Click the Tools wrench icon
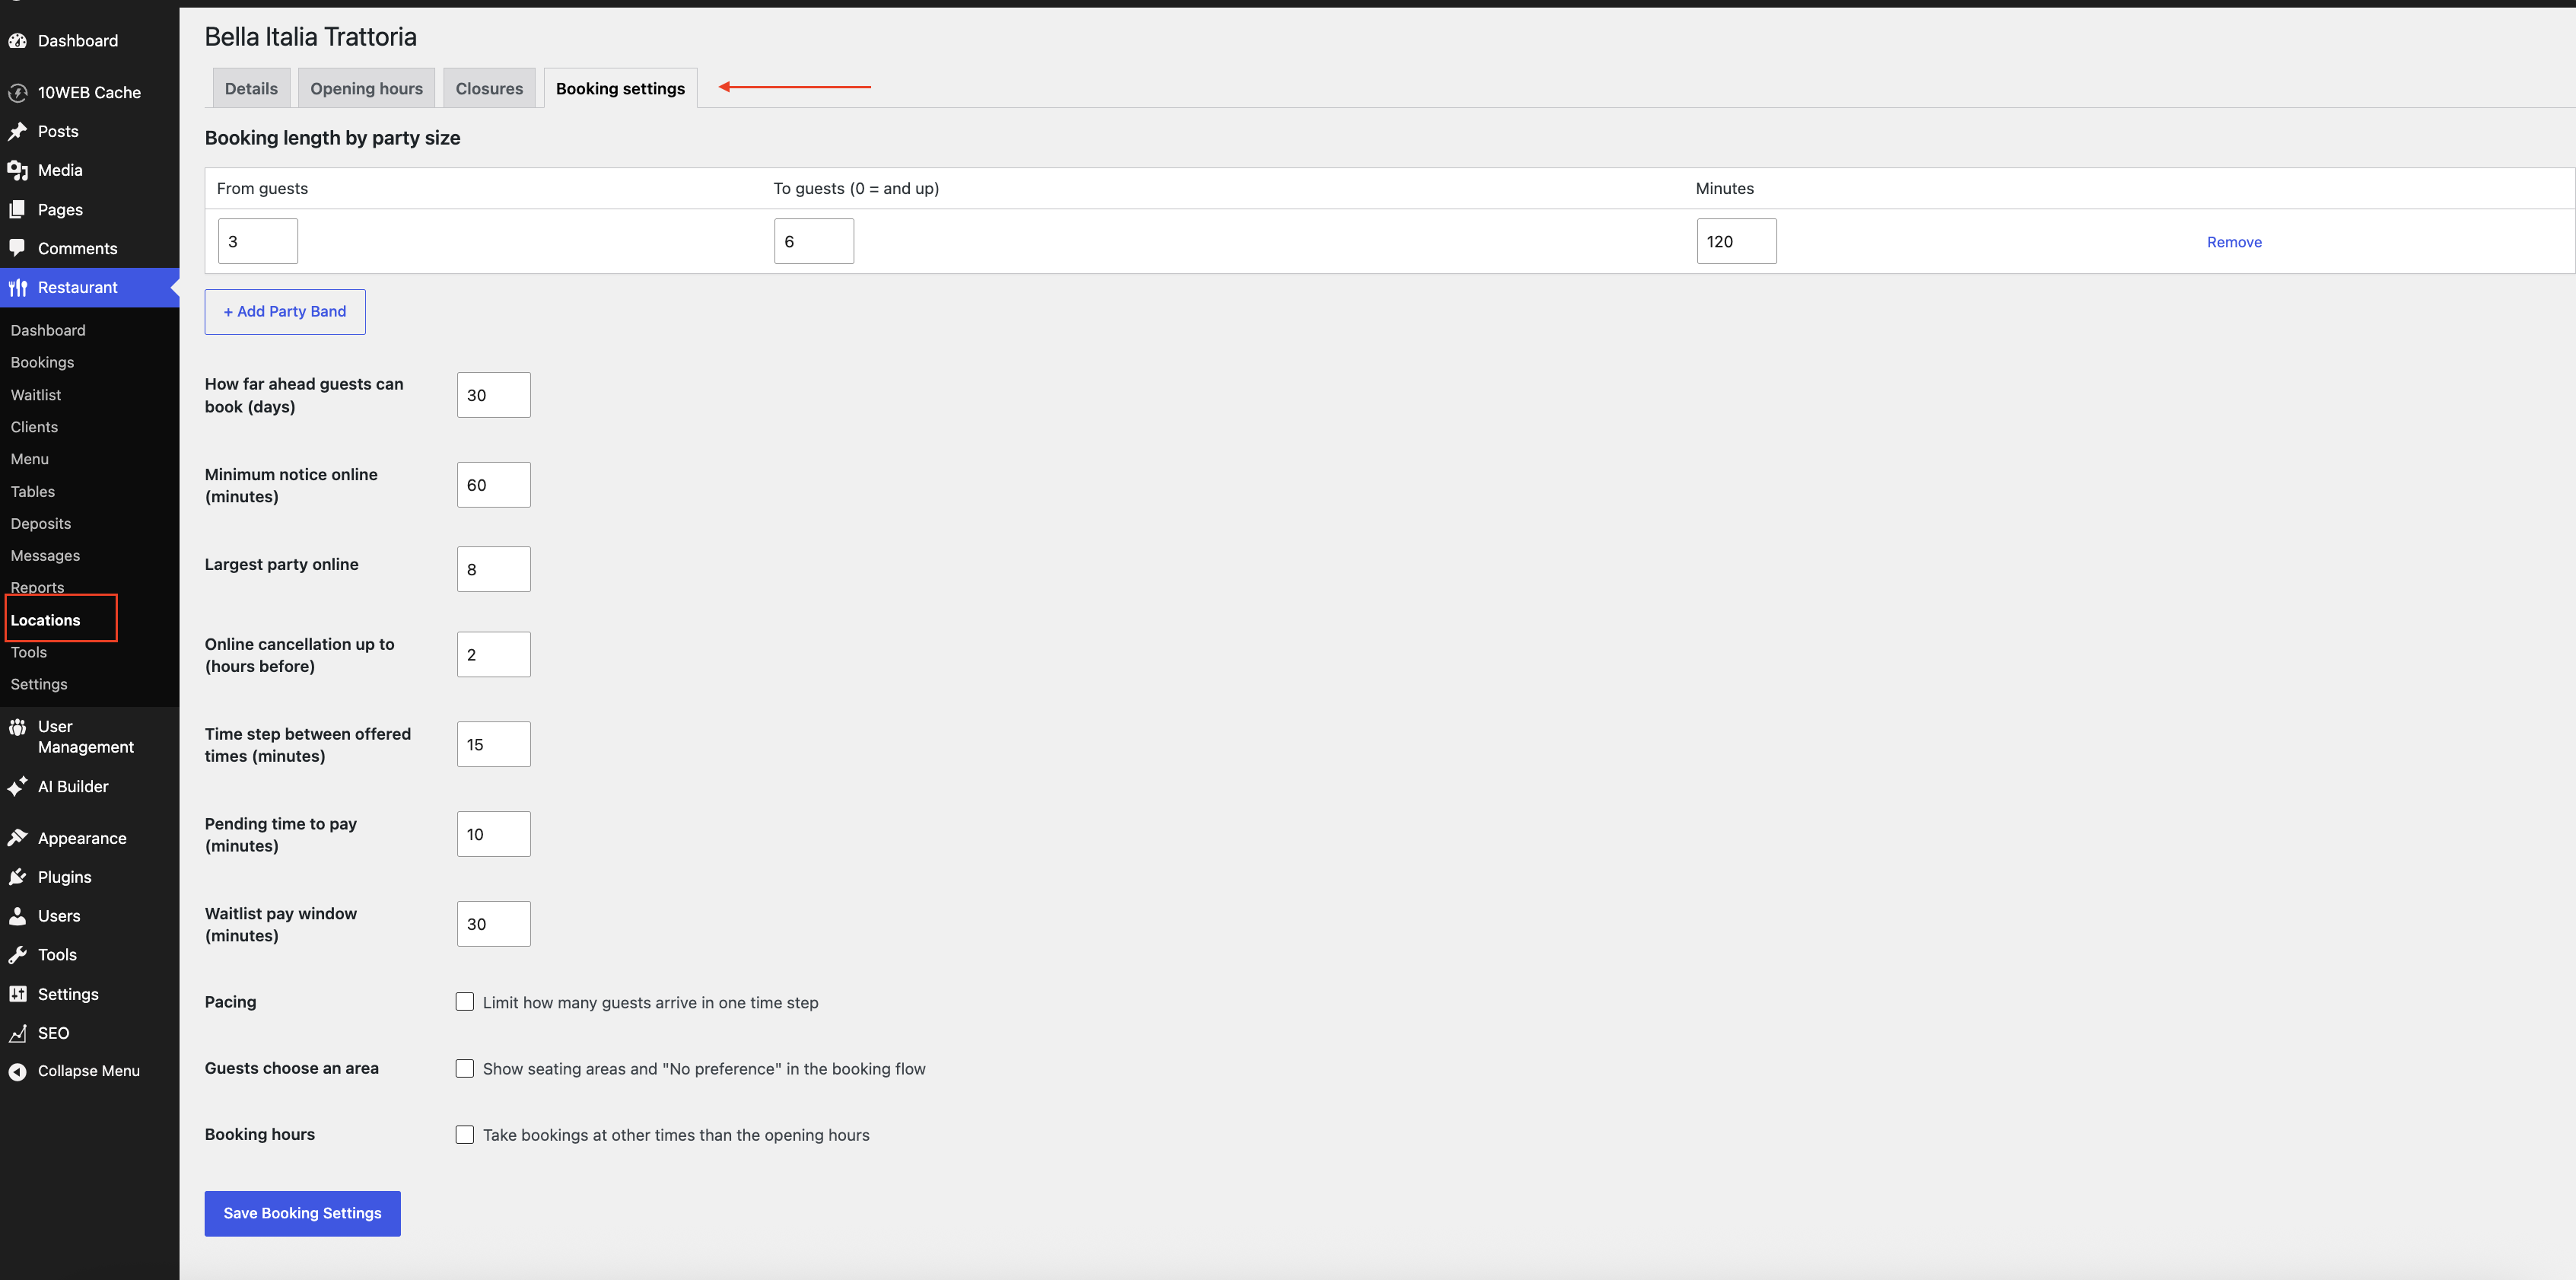Viewport: 2576px width, 1280px height. click(x=17, y=955)
